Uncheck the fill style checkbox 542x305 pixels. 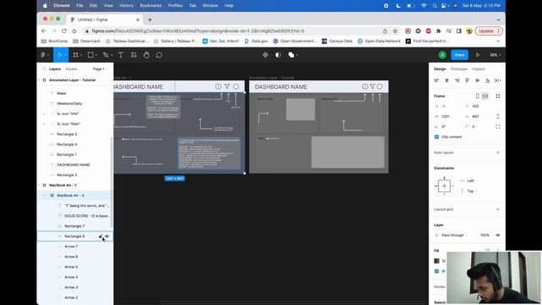click(437, 271)
